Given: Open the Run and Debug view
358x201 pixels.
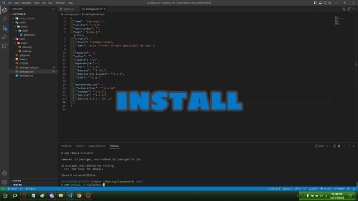Looking at the screenshot, I should tap(4, 37).
